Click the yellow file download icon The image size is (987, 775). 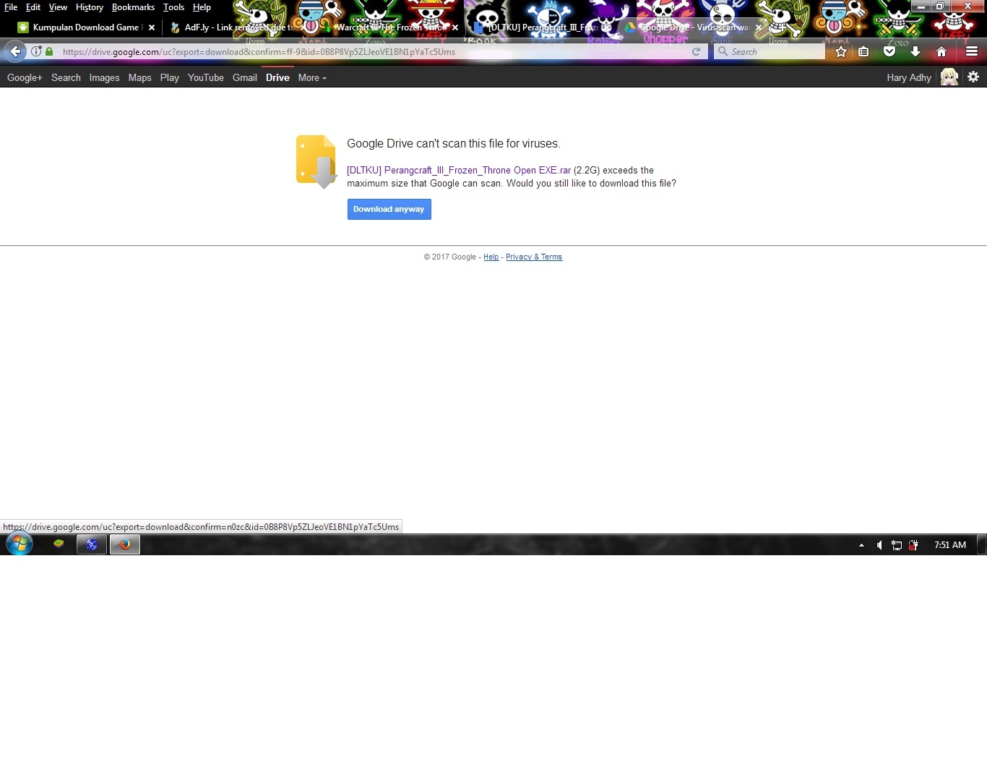click(x=316, y=162)
